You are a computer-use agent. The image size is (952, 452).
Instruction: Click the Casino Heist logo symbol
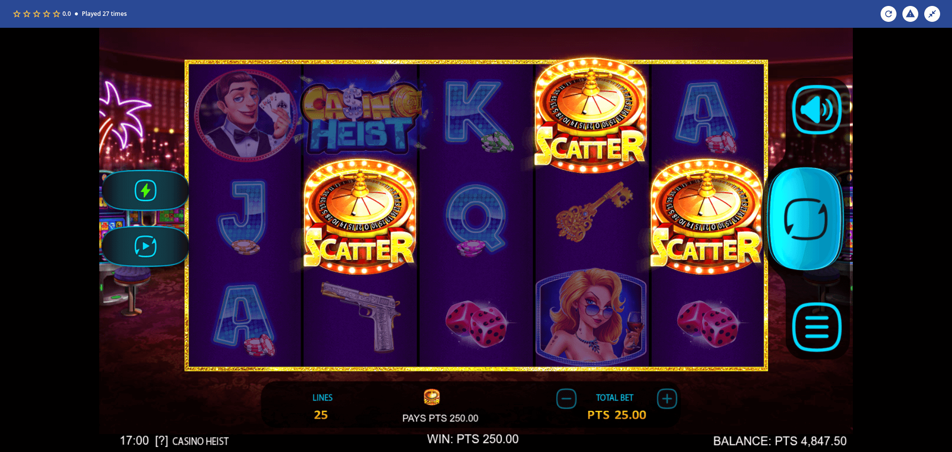(x=360, y=117)
